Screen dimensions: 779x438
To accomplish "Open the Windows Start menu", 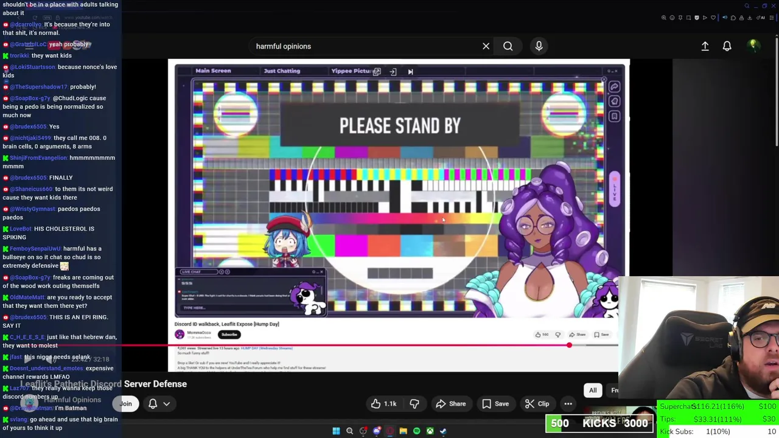I will pos(336,431).
